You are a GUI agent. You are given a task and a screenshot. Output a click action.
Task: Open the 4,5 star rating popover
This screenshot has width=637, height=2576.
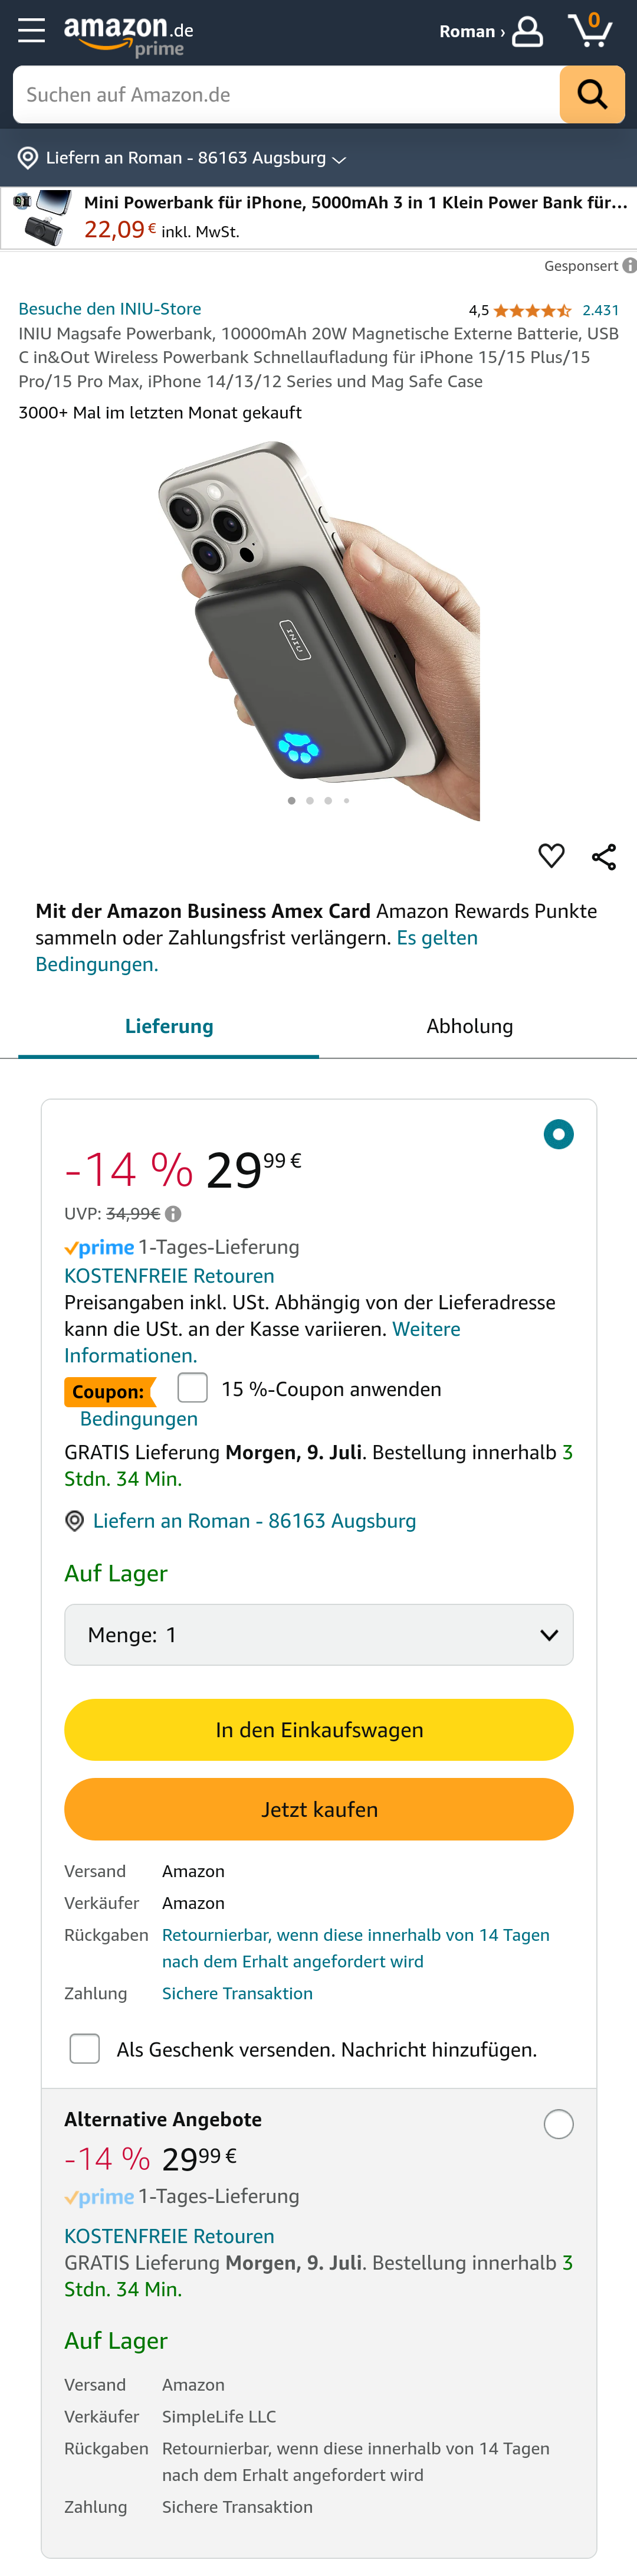[531, 311]
